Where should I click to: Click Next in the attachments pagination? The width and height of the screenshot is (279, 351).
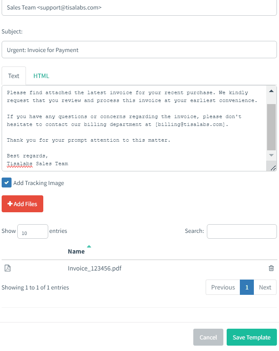coord(265,287)
